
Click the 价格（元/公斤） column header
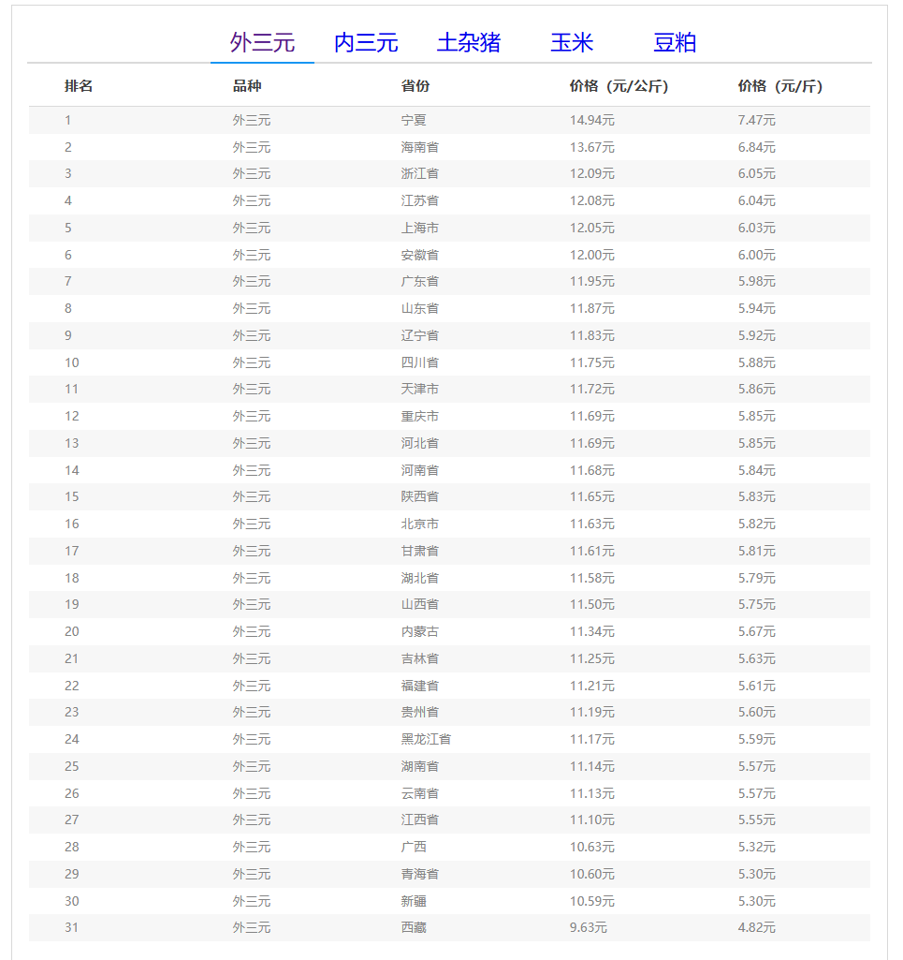tap(619, 86)
